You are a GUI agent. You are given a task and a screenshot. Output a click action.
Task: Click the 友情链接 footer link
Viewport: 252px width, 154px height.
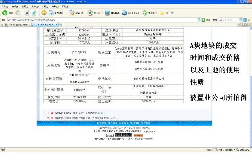click(135, 123)
